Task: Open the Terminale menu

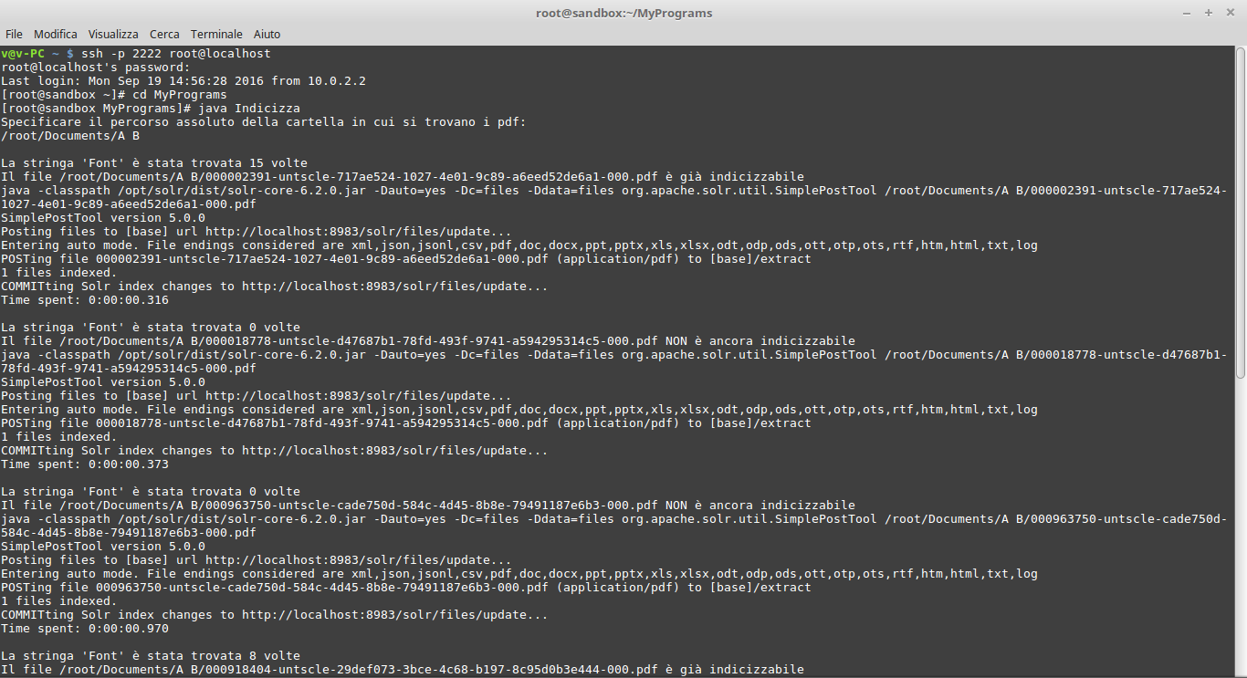Action: coord(216,34)
